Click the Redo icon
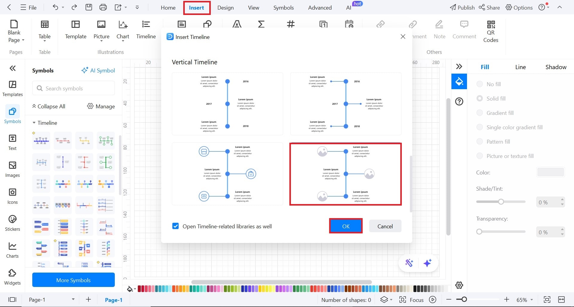The image size is (574, 307). pyautogui.click(x=74, y=7)
